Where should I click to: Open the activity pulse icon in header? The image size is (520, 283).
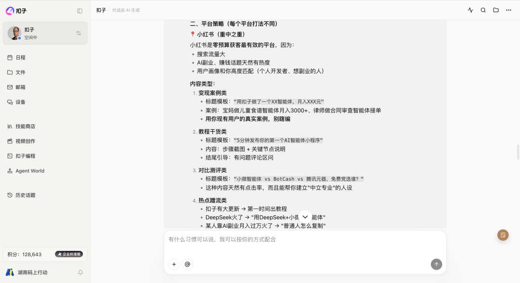(470, 10)
